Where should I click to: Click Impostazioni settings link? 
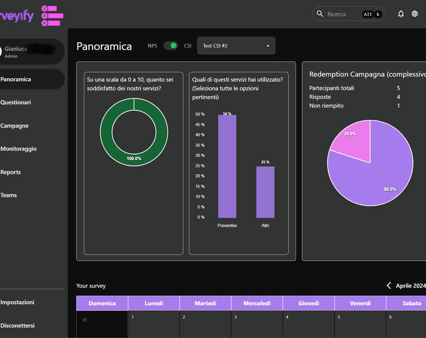pyautogui.click(x=17, y=302)
